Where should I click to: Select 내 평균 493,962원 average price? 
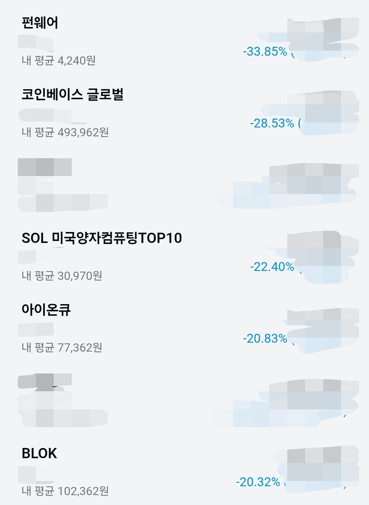click(65, 132)
